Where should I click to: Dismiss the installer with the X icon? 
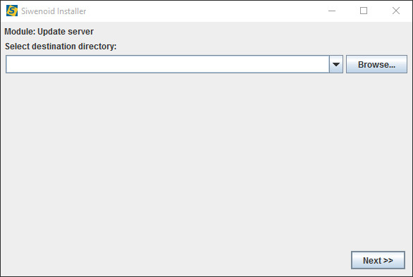tap(396, 11)
